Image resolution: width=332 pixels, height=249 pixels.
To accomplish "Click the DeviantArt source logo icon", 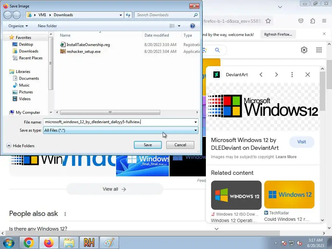I will [x=217, y=75].
